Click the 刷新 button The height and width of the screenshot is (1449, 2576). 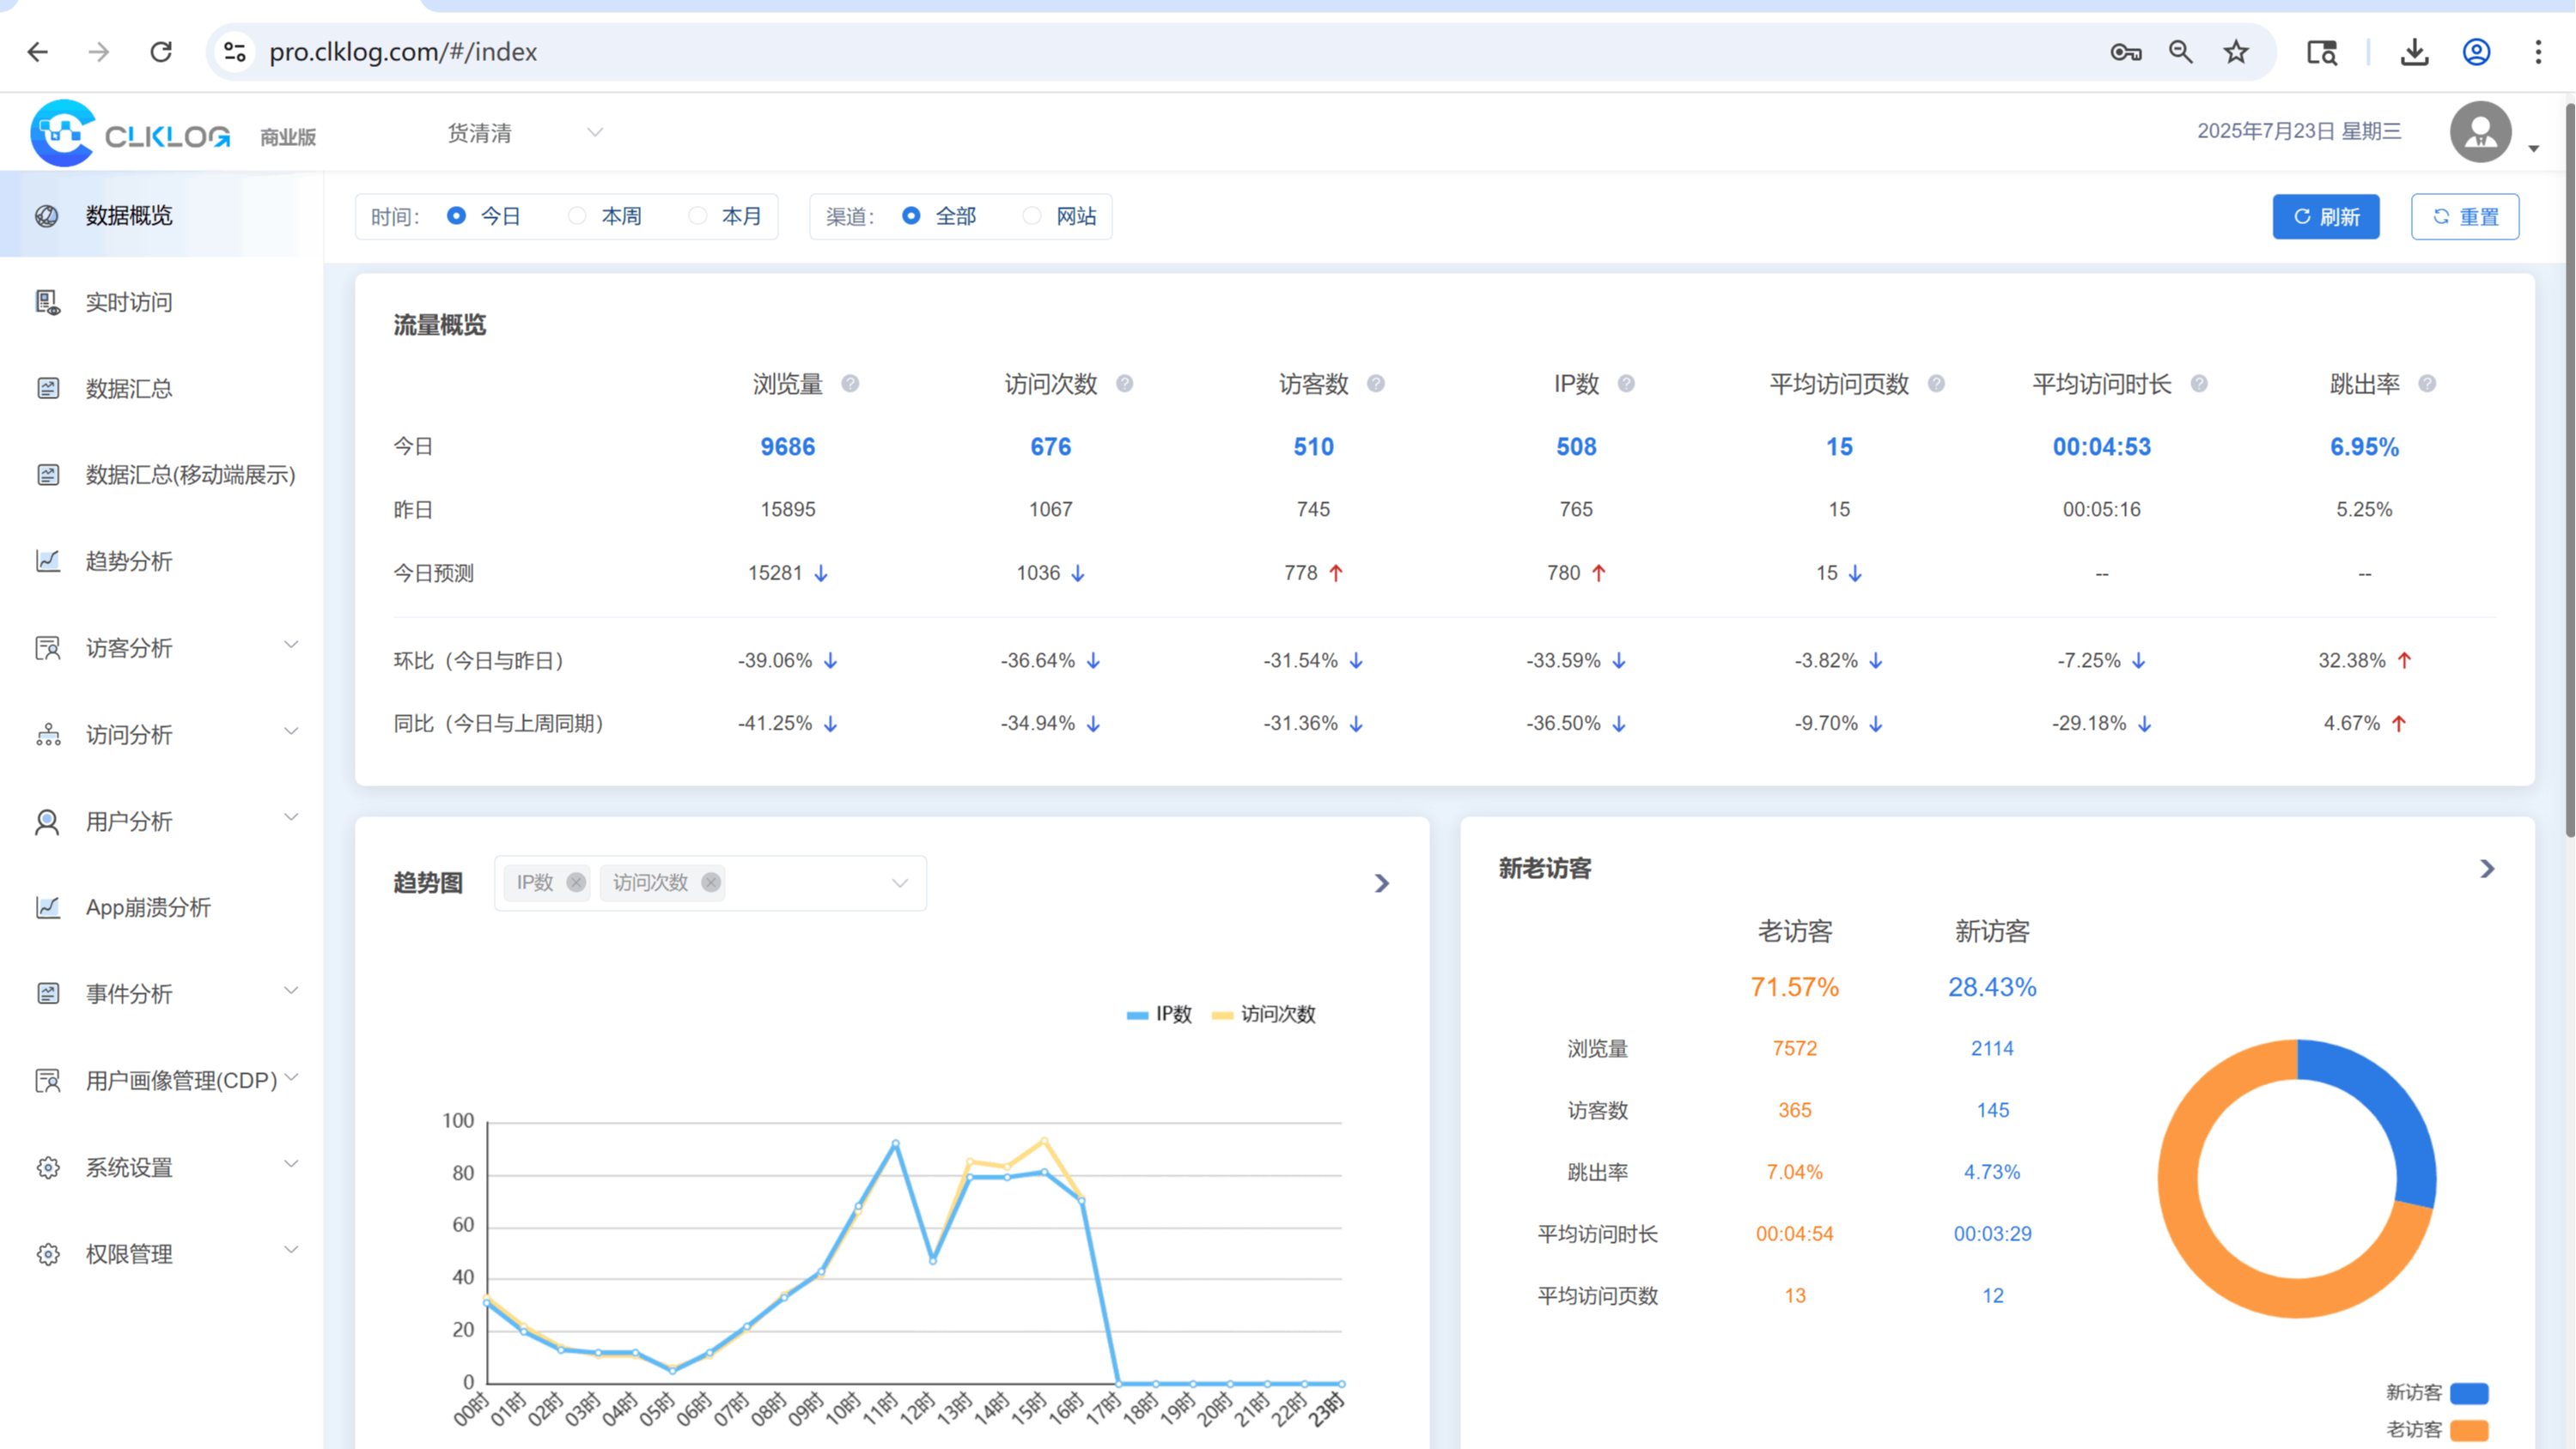pos(2325,217)
